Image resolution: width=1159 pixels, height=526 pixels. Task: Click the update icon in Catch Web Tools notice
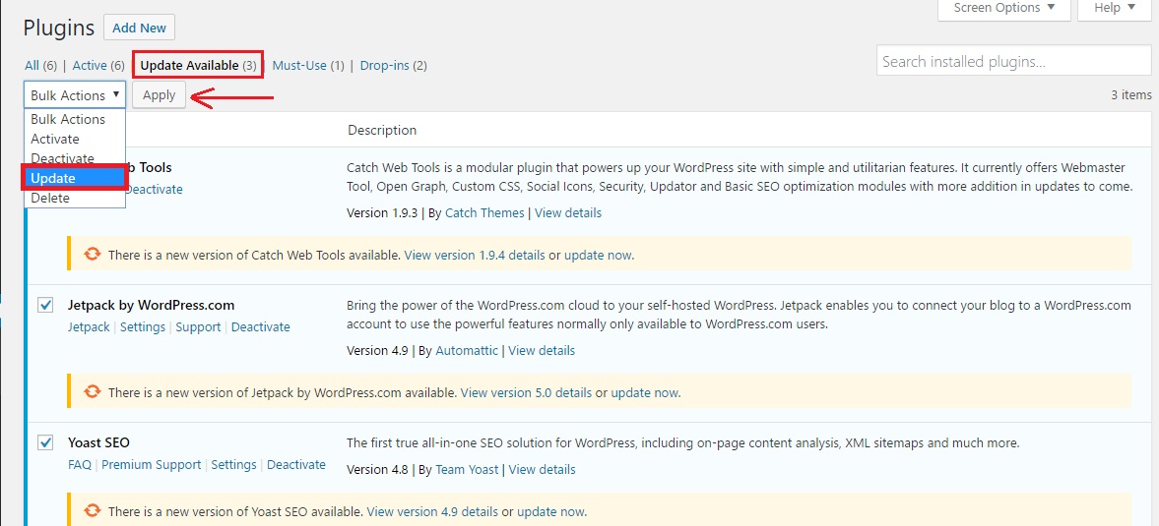92,254
